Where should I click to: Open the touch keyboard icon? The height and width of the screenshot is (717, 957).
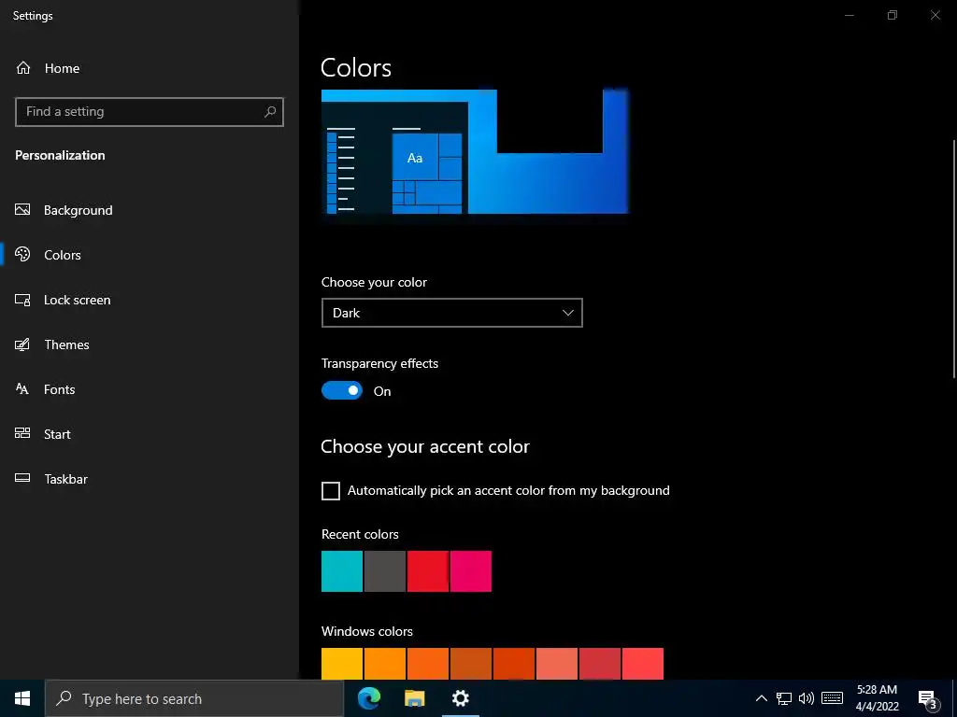click(832, 698)
